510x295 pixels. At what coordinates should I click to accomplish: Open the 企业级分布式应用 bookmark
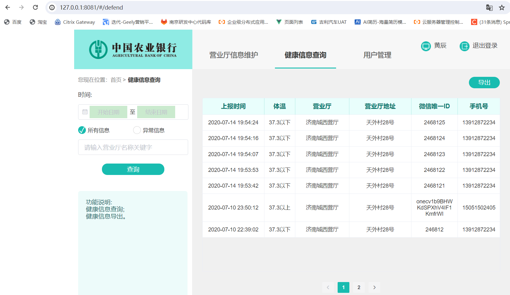(x=243, y=22)
